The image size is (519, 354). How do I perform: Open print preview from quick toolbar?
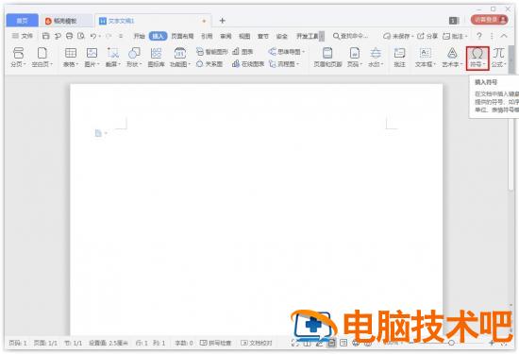[x=81, y=36]
